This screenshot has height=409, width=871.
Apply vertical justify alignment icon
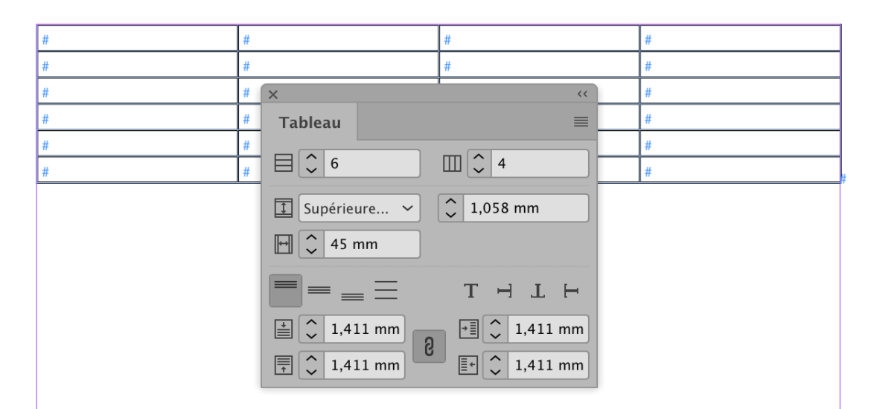click(386, 290)
